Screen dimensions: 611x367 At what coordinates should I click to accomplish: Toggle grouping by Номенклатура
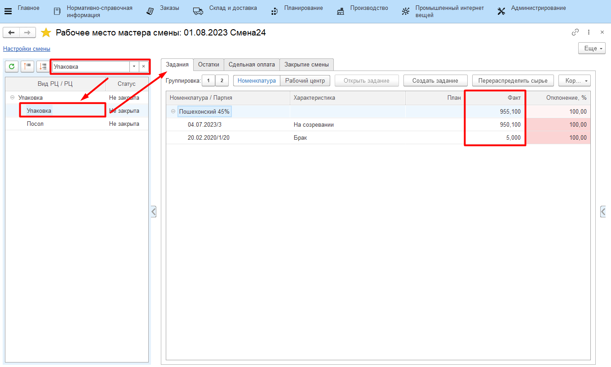257,81
